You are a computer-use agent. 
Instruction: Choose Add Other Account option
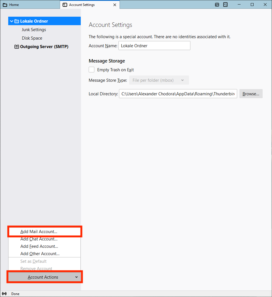[x=40, y=254]
